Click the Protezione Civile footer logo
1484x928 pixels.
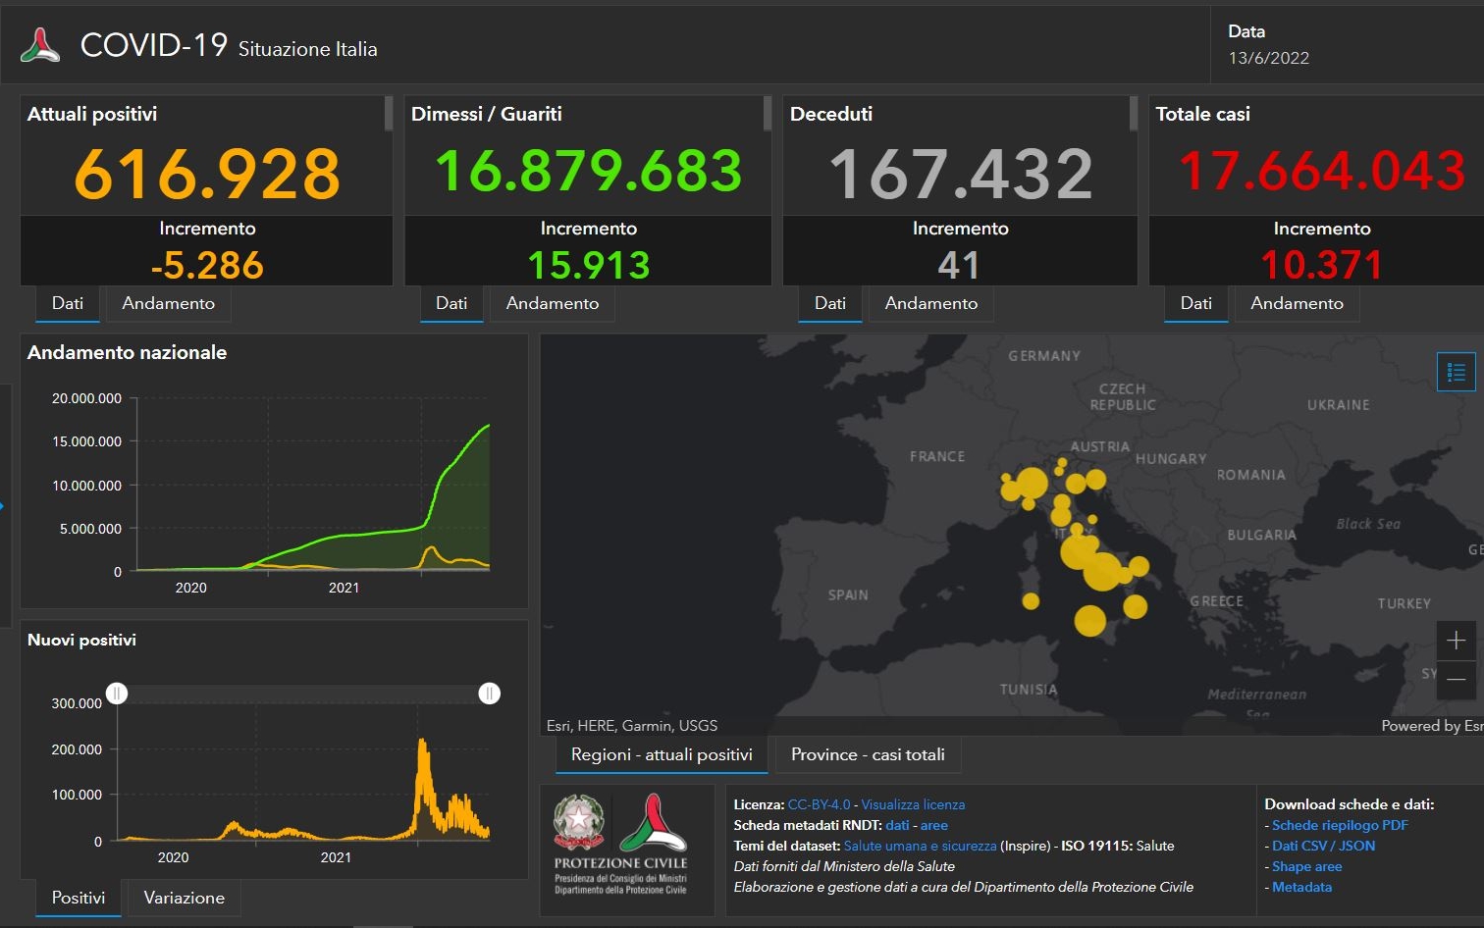click(653, 822)
